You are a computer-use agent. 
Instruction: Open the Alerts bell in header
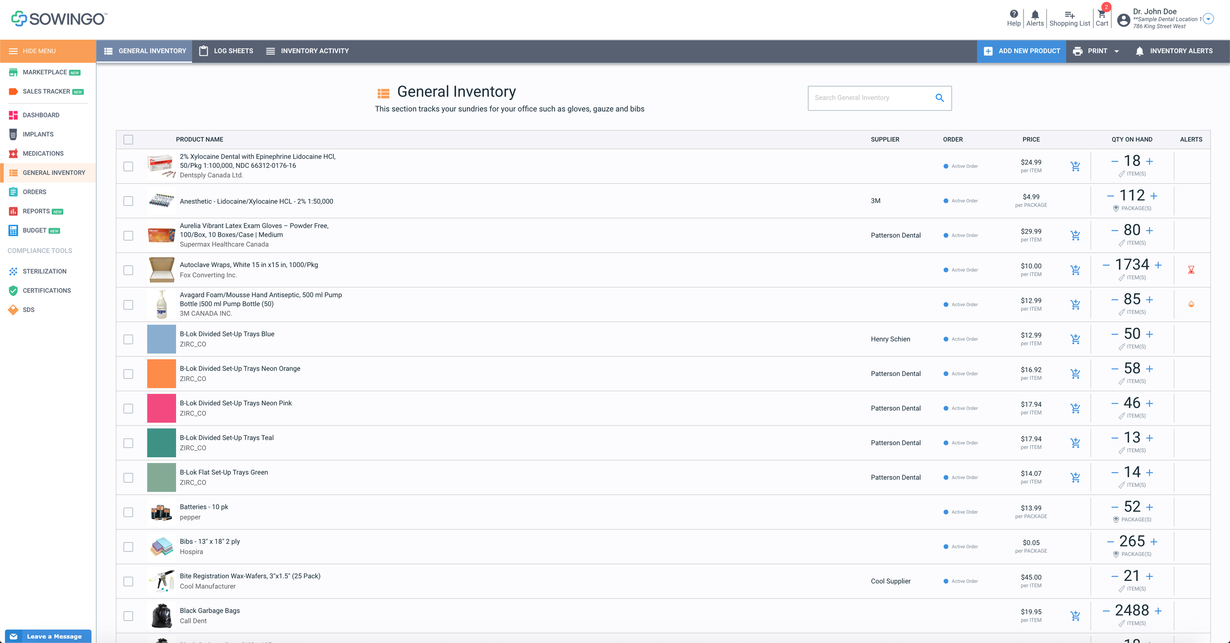(x=1035, y=18)
